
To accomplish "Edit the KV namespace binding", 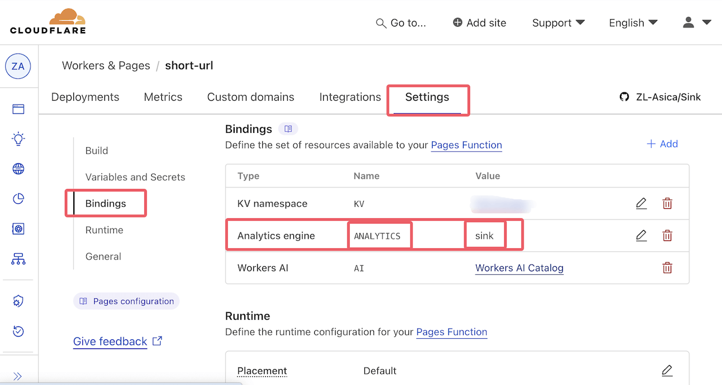I will click(641, 204).
